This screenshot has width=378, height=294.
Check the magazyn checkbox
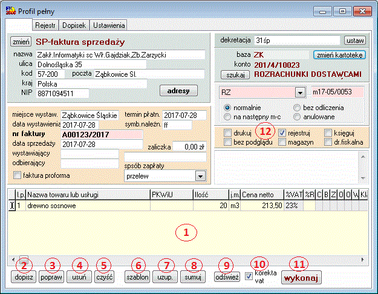tap(282, 142)
